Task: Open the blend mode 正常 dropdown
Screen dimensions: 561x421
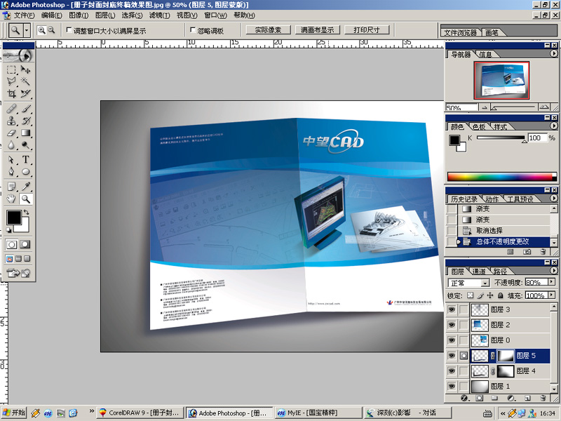Action: coord(485,283)
